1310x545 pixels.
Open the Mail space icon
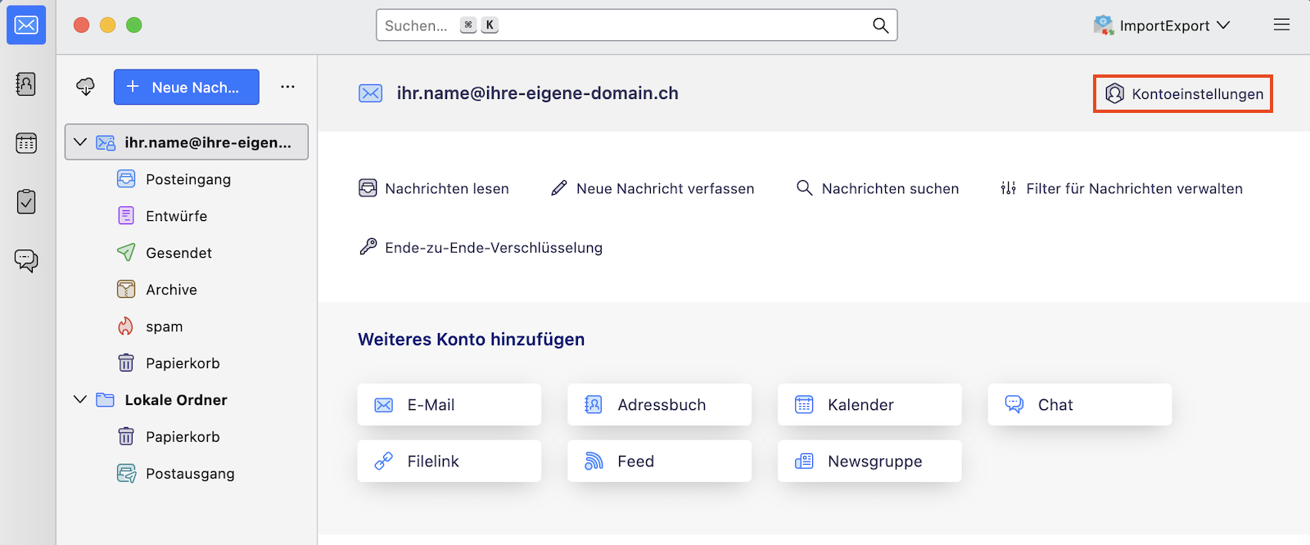26,25
